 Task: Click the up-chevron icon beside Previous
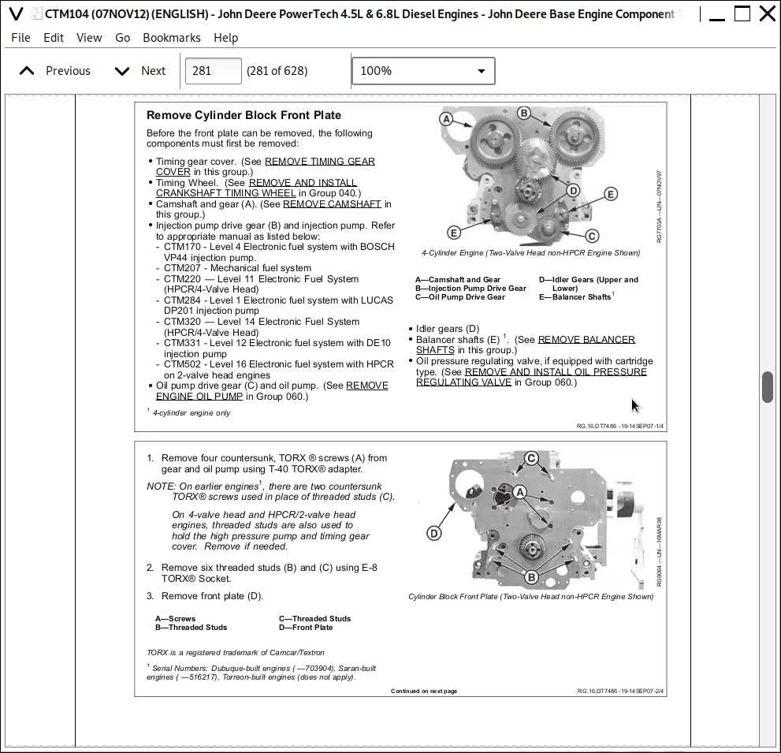[27, 71]
